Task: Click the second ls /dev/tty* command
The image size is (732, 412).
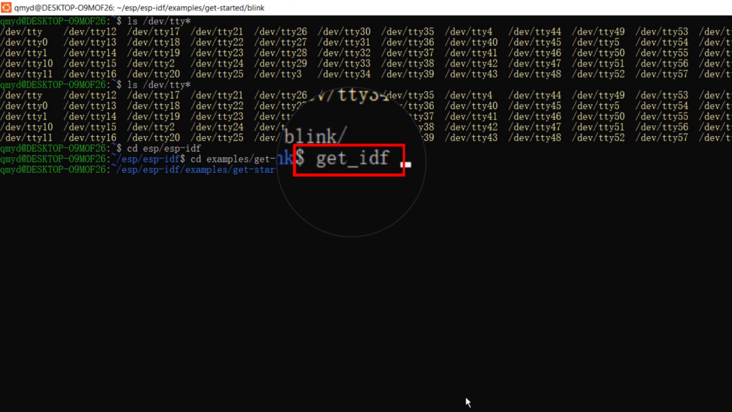Action: [159, 85]
